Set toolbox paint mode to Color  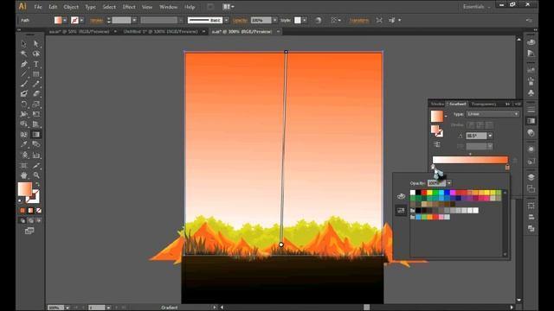(23, 211)
